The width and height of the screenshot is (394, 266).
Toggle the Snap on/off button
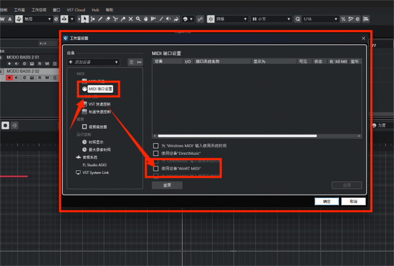(210, 19)
